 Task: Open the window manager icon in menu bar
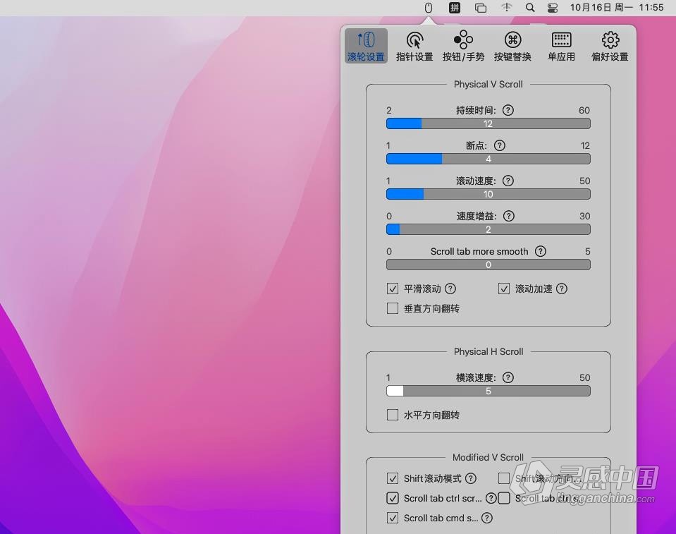pyautogui.click(x=480, y=8)
